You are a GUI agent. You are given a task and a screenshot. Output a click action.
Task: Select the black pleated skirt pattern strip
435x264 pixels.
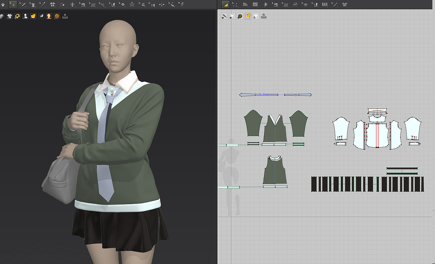click(x=367, y=184)
